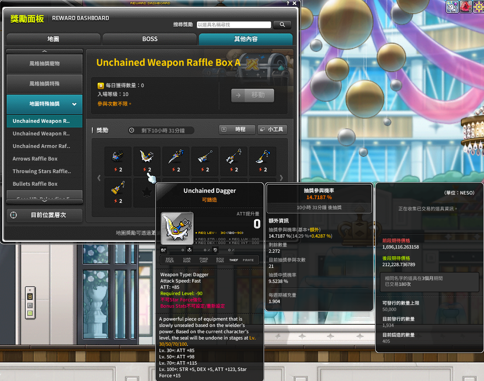The image size is (484, 381).
Task: Select Throwing Stars Raffle.. entry
Action: tap(44, 171)
